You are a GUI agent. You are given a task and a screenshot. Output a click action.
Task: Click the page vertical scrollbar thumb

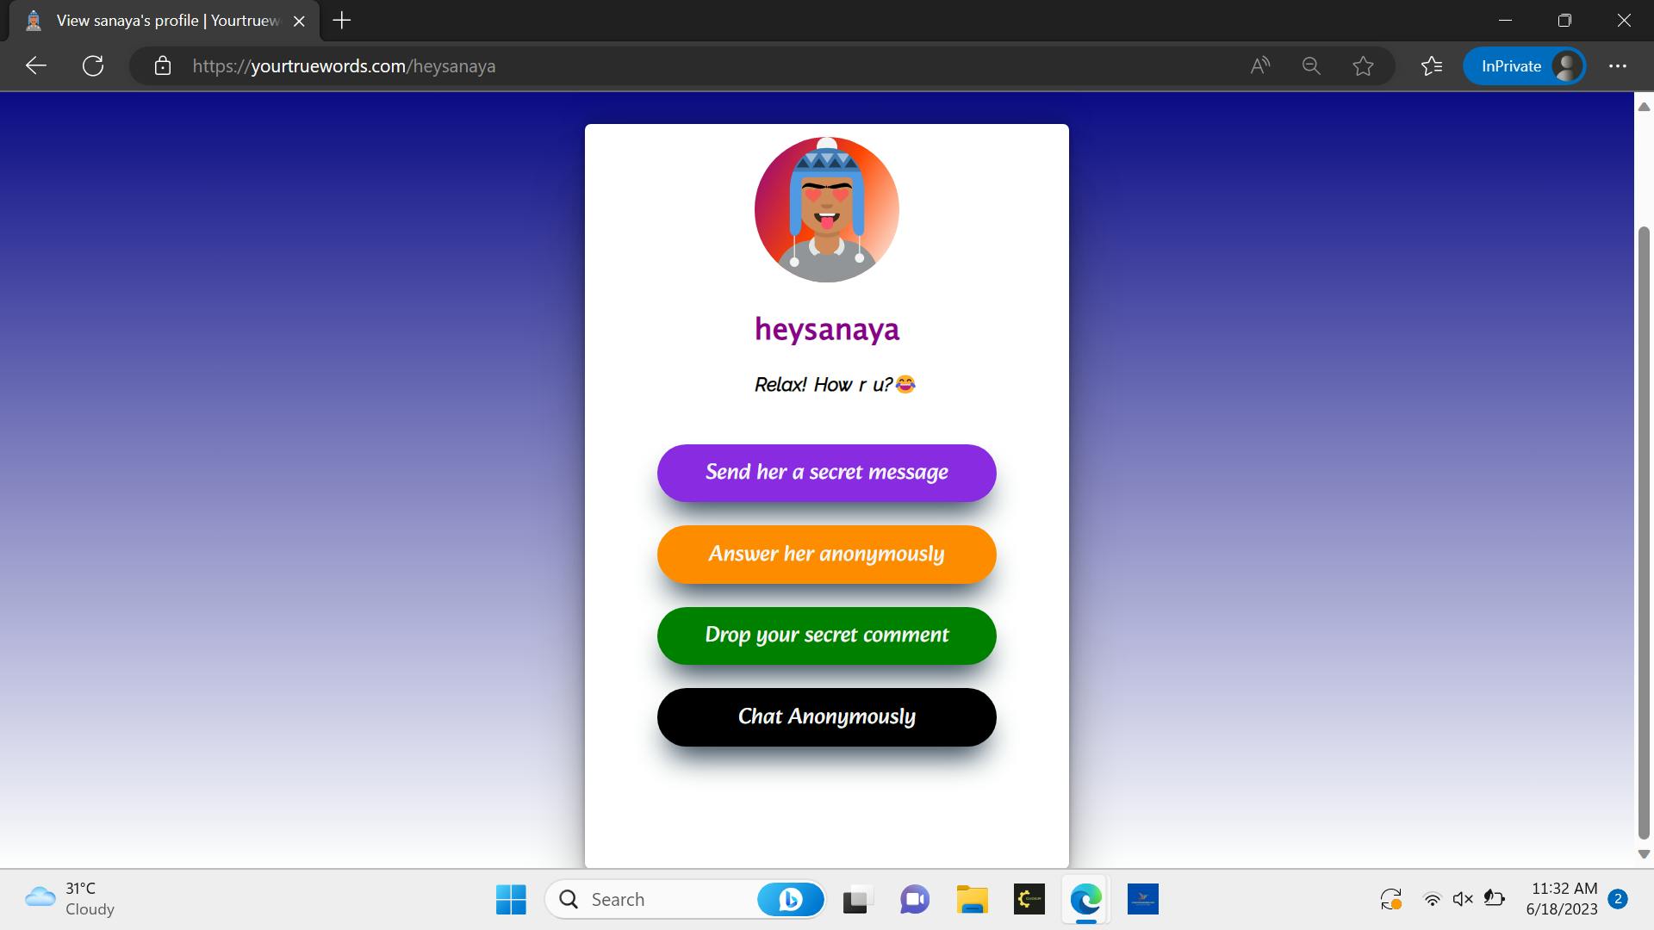tap(1643, 532)
